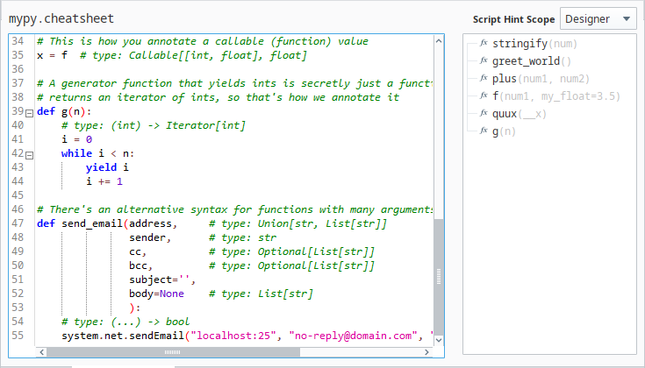Screen dimensions: 645x368
Task: Collapse the while loop fold on line 42
Action: [29, 155]
